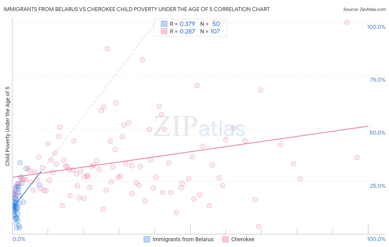Click the blue Immigrants from Belarus legend swatch
Viewport: 389px width, 247px height.
147,239
